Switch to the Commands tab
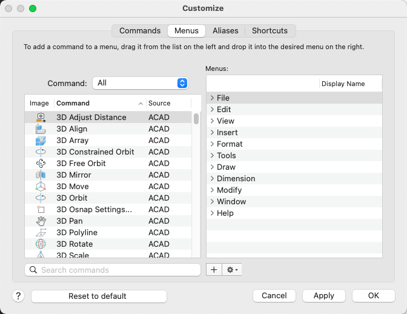 [x=140, y=31]
